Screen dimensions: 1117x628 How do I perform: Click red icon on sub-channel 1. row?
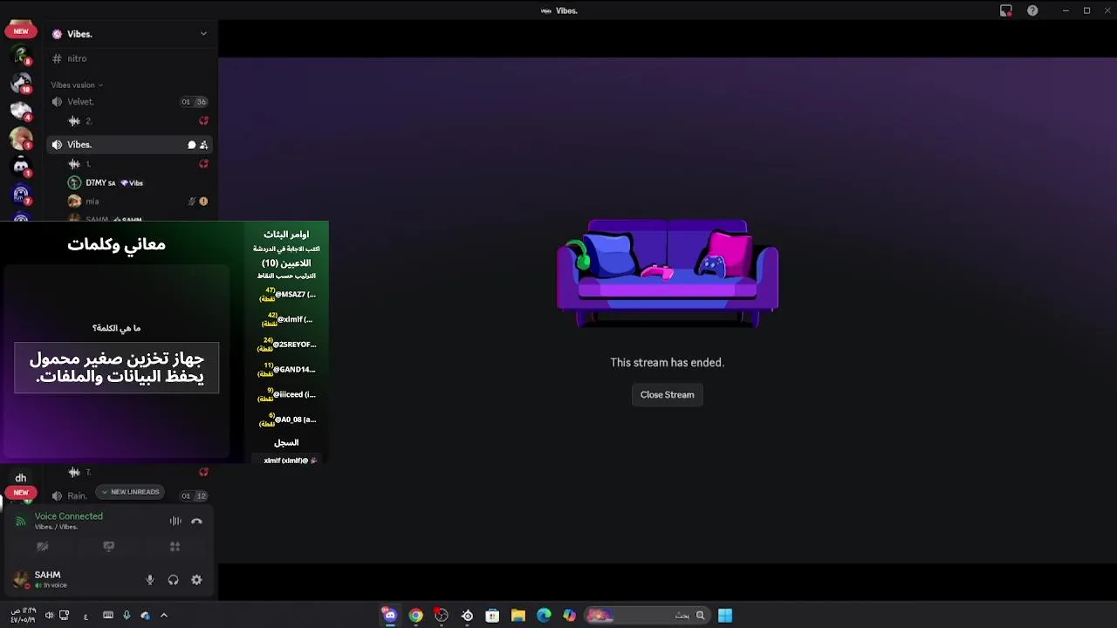pyautogui.click(x=203, y=164)
